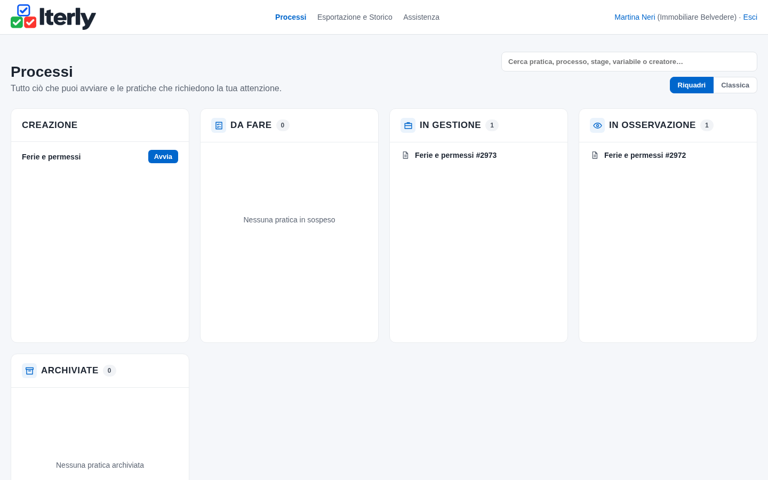This screenshot has width=768, height=480.
Task: Click the In Osservazione eye icon
Action: click(x=597, y=125)
